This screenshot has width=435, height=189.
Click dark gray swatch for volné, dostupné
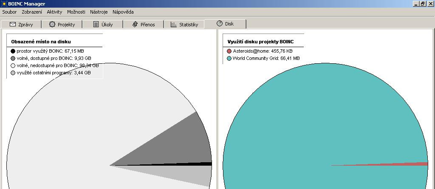(13, 58)
